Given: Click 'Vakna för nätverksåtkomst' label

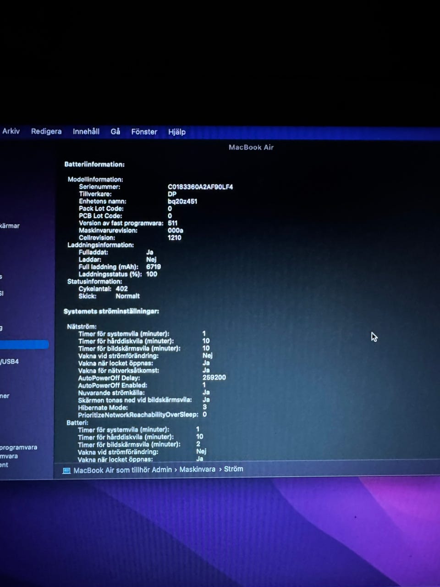Looking at the screenshot, I should (119, 370).
